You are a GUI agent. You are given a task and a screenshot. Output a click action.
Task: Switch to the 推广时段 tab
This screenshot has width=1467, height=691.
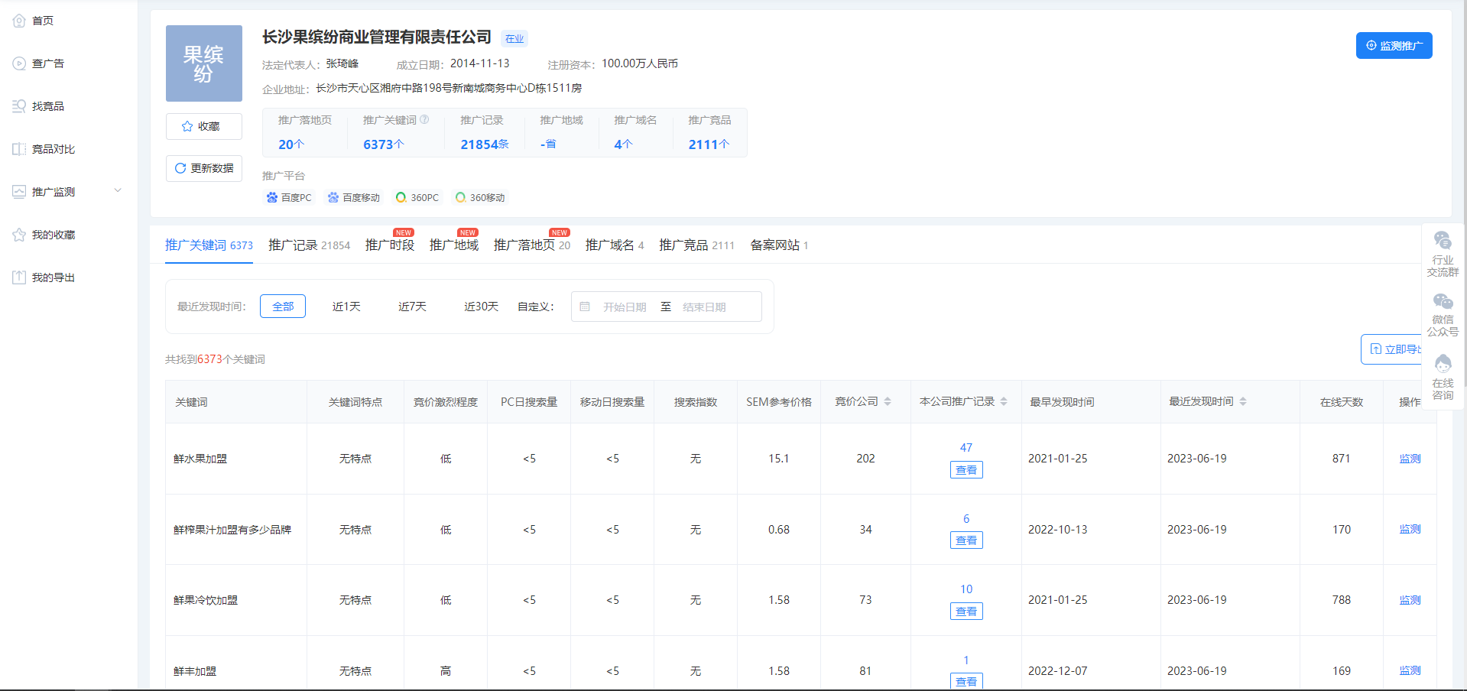pyautogui.click(x=390, y=245)
